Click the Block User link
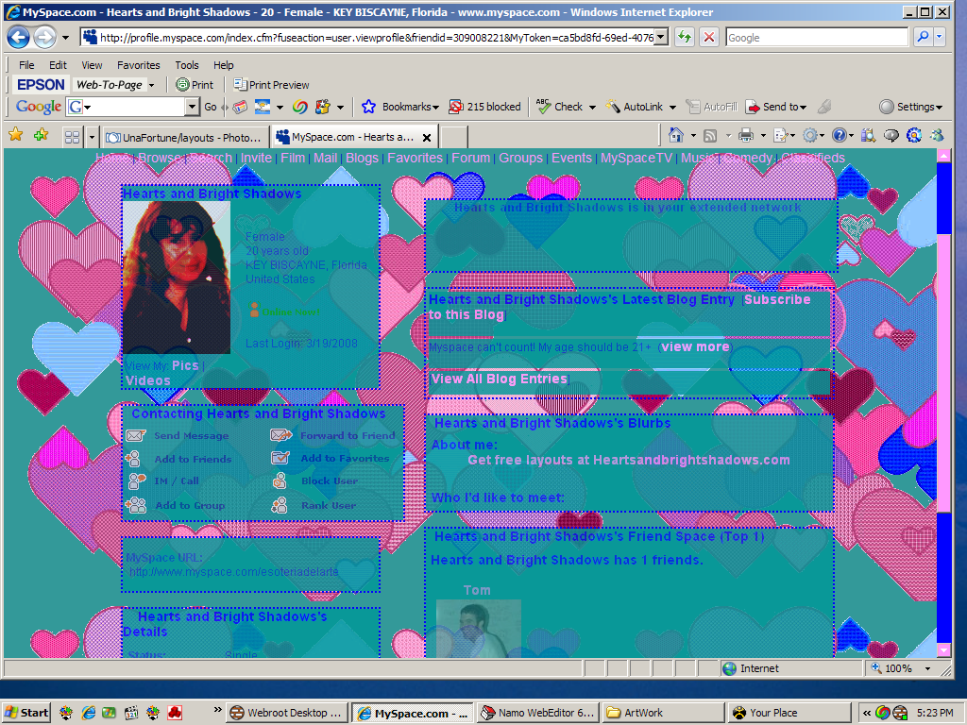The width and height of the screenshot is (967, 725). click(x=330, y=481)
